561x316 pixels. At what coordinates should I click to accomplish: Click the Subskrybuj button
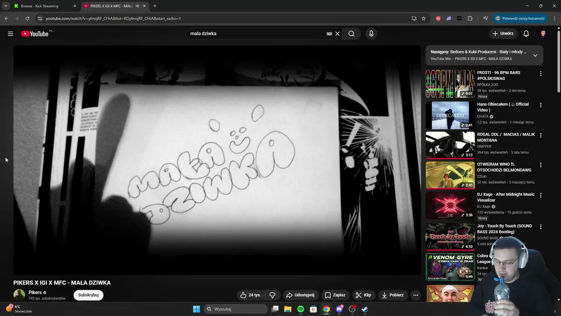tap(89, 295)
